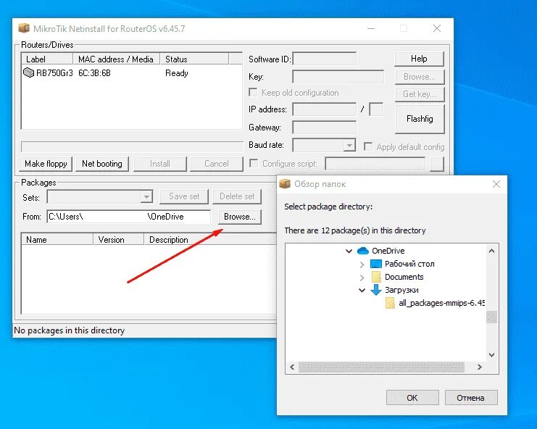
Task: Click Browse button next to Key field
Action: (x=419, y=77)
